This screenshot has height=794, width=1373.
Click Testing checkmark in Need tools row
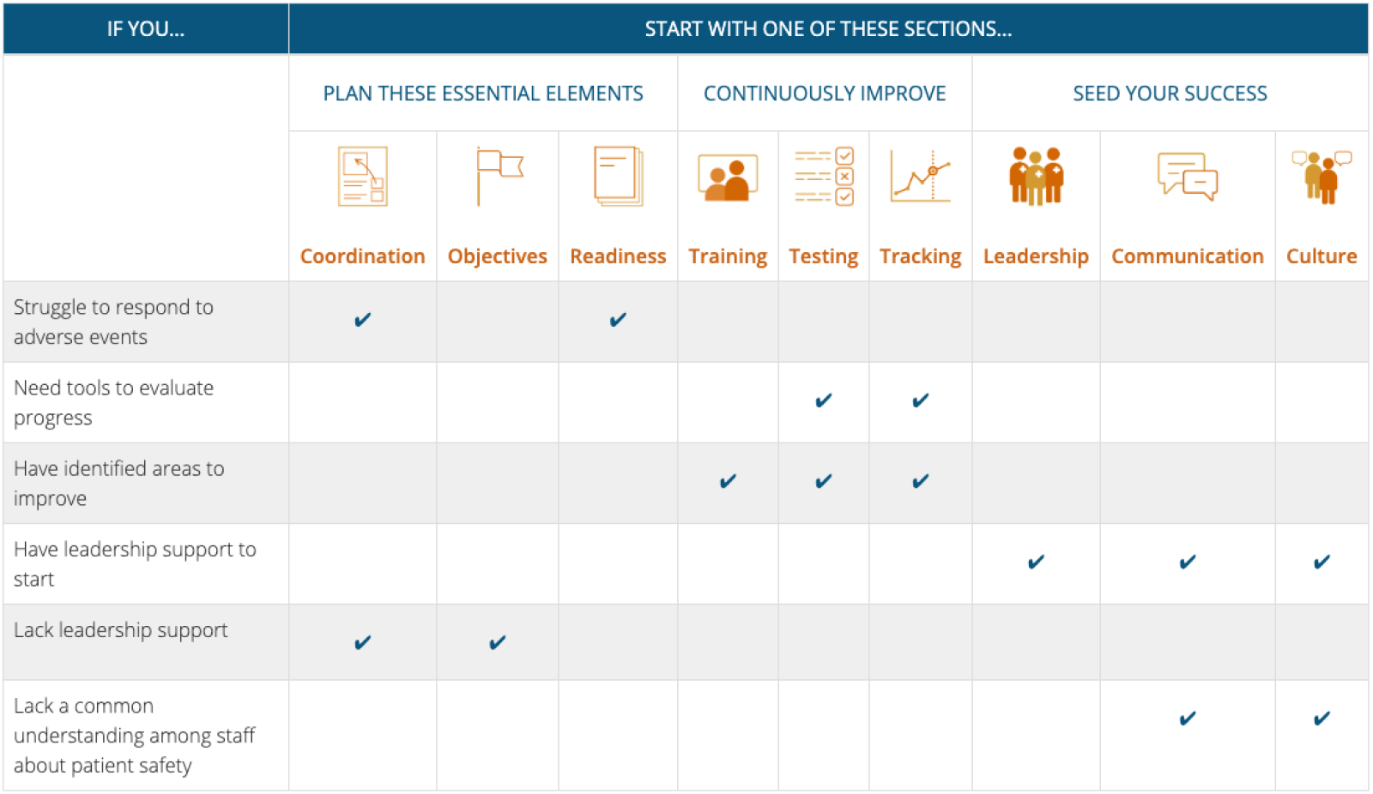tap(824, 400)
